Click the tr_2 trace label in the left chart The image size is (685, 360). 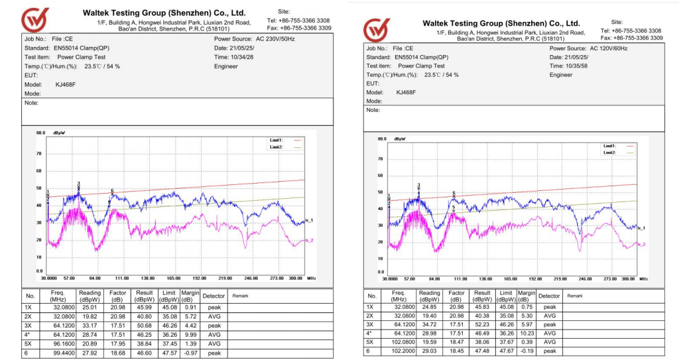coord(309,240)
